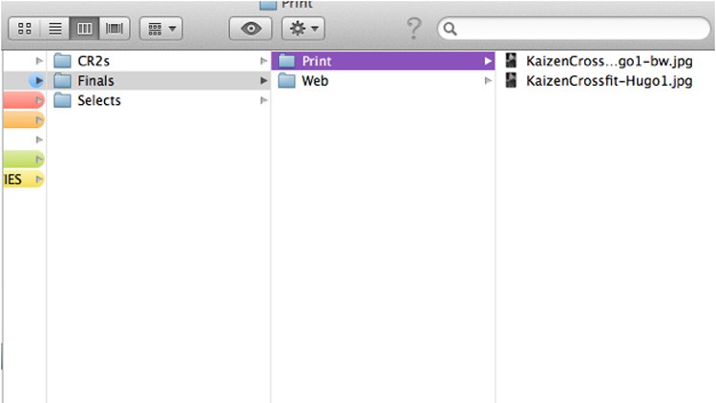Click the green sidebar label
The height and width of the screenshot is (403, 716).
[21, 159]
